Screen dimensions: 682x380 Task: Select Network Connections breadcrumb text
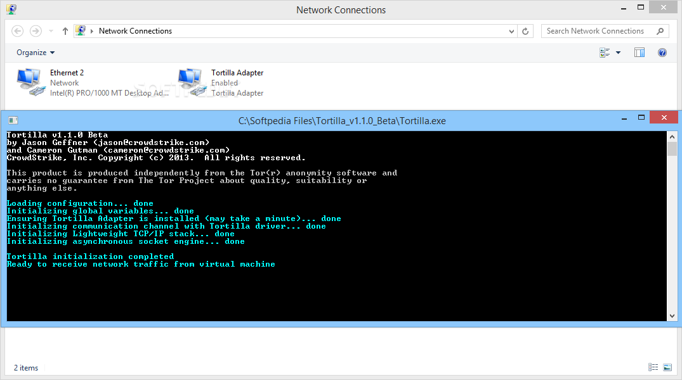click(135, 31)
